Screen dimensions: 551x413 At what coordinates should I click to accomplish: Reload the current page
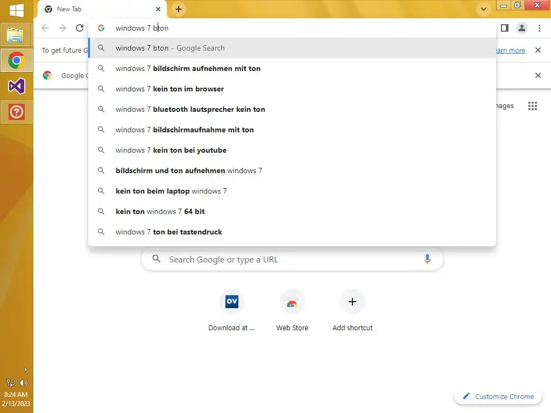[80, 28]
